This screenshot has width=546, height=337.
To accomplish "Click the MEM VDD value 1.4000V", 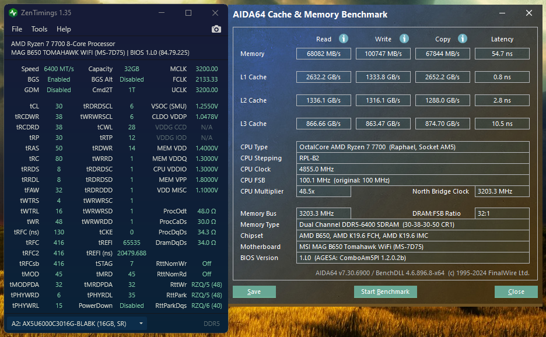I will [x=206, y=148].
